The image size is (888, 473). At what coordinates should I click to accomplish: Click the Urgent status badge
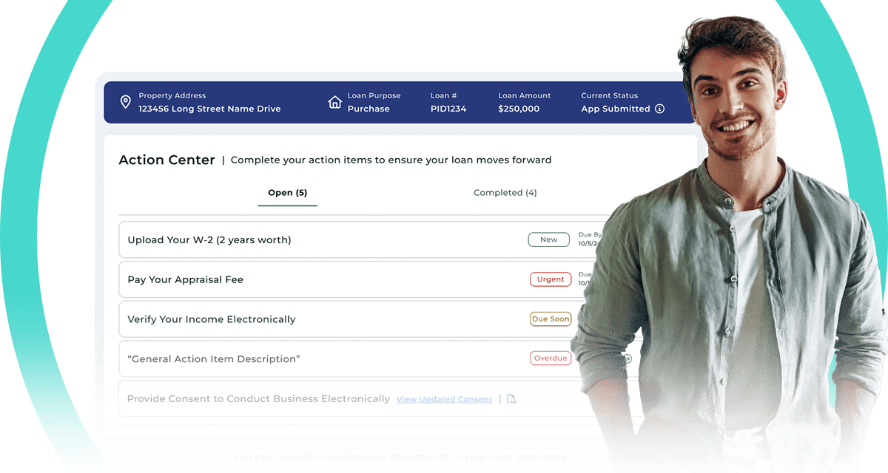tap(551, 279)
